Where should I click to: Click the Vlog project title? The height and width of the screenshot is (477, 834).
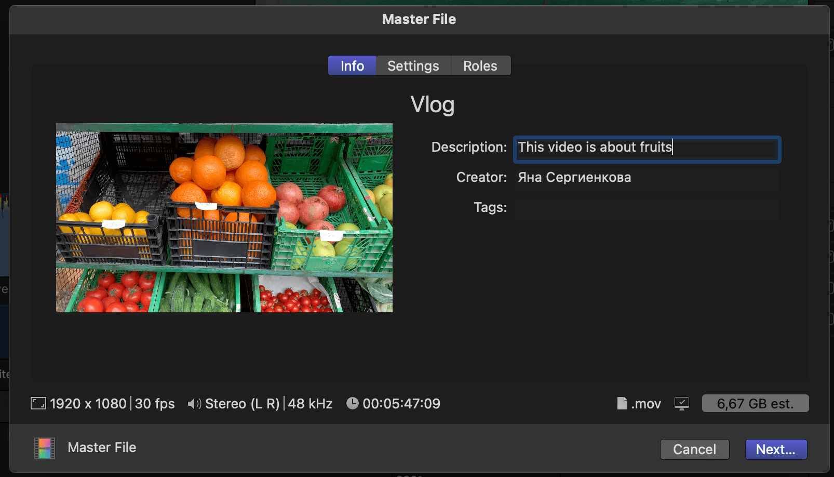[433, 105]
